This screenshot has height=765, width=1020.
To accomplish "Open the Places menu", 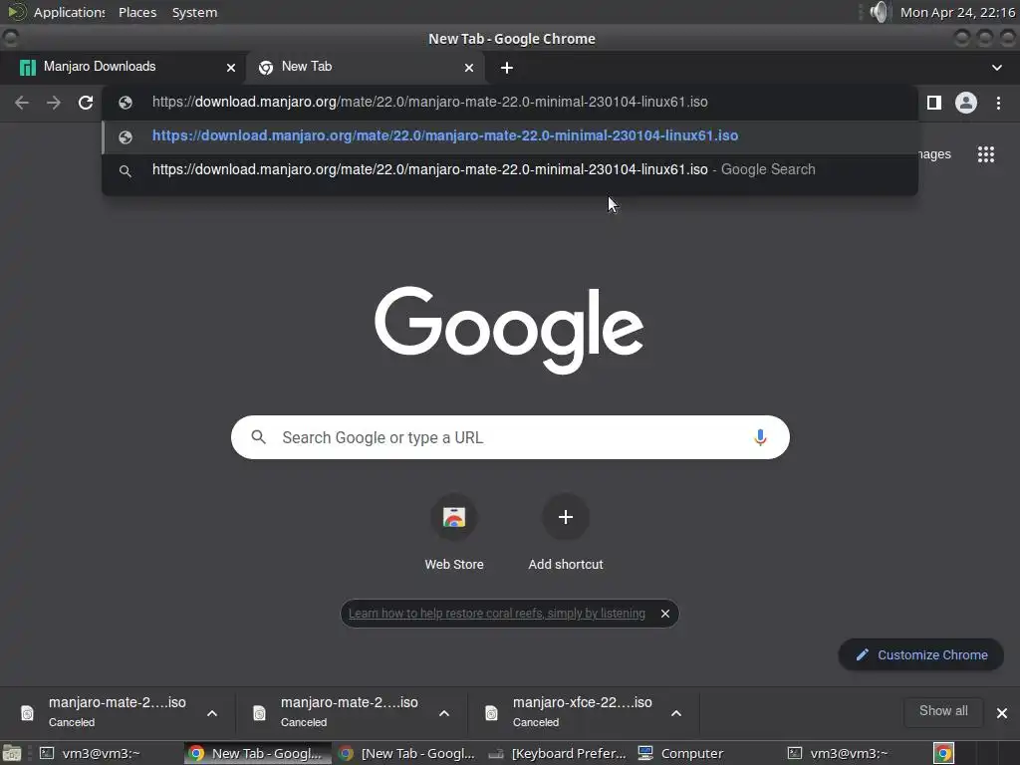I will point(137,12).
